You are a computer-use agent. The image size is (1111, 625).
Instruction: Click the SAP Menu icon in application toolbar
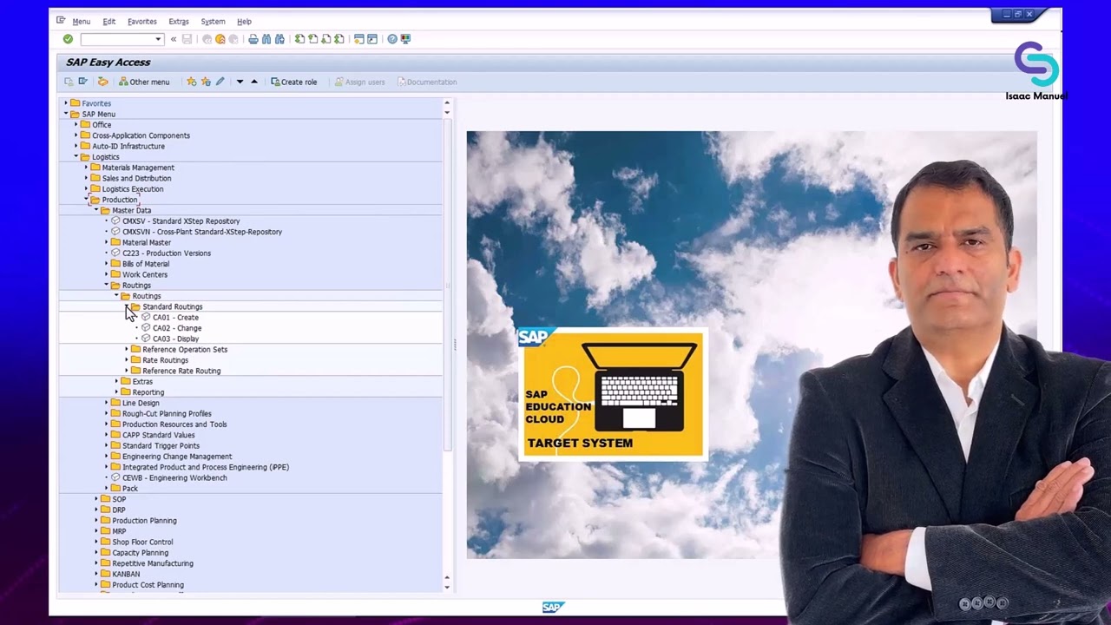point(83,82)
